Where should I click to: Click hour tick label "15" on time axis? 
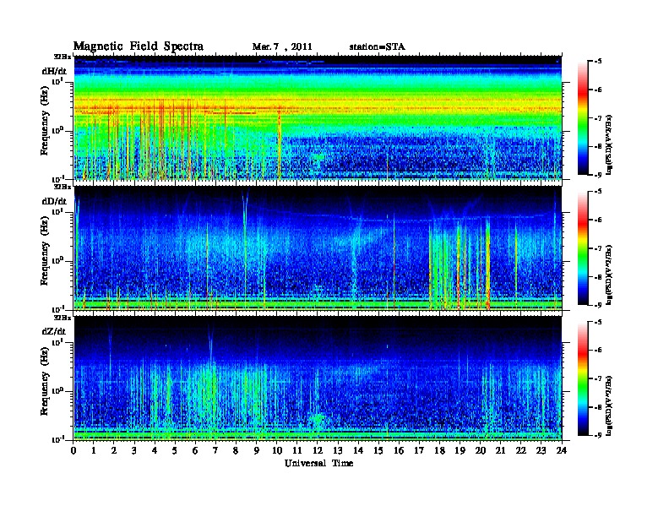pyautogui.click(x=379, y=451)
